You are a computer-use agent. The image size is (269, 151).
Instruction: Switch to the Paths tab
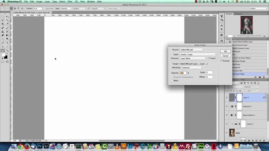click(x=243, y=80)
